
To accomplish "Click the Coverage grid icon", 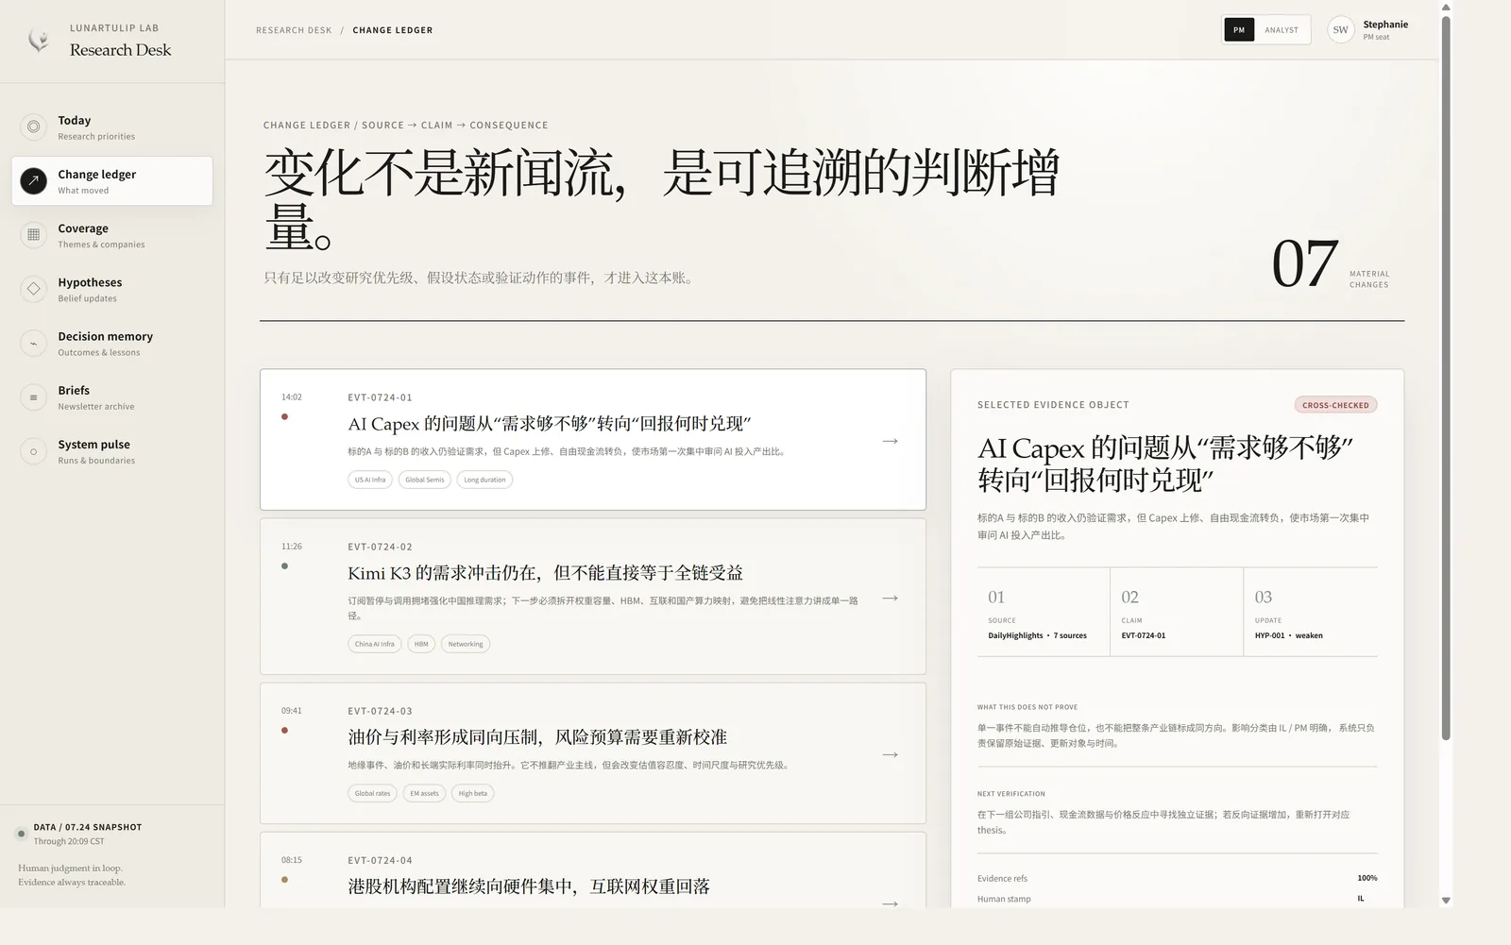I will point(33,234).
